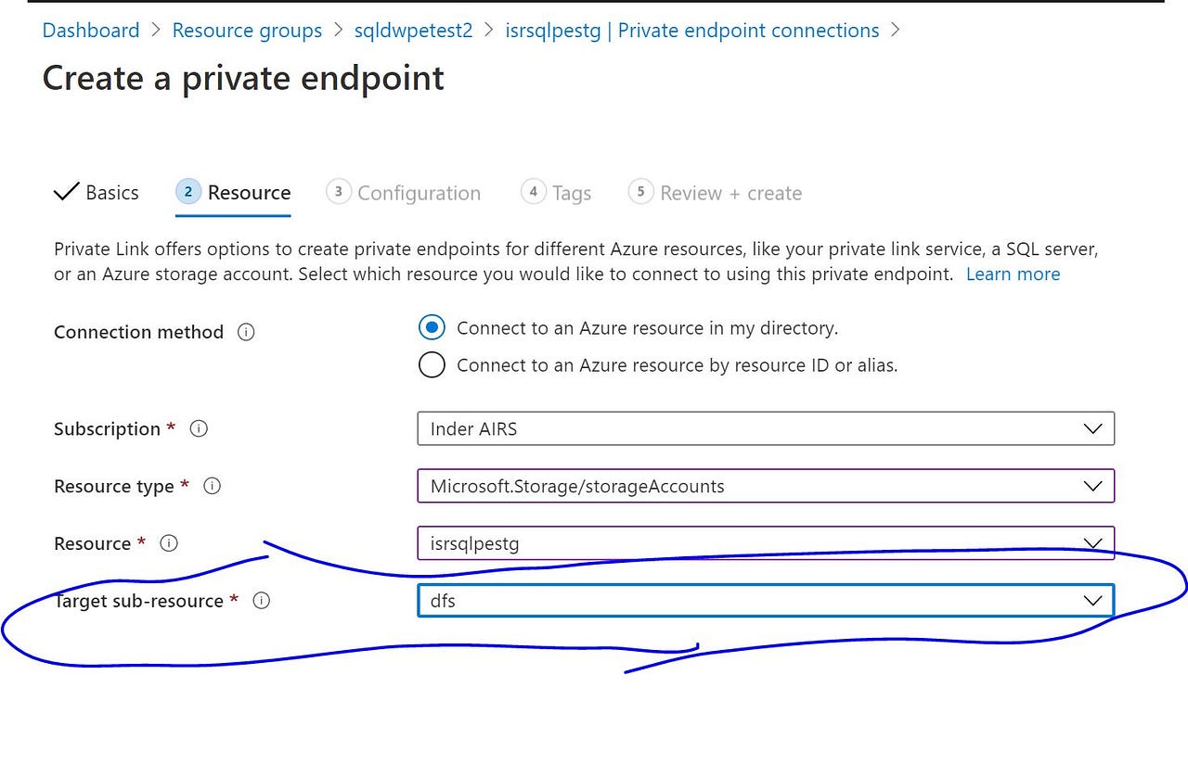The width and height of the screenshot is (1188, 764).
Task: Open Resource groups breadcrumb link
Action: (x=247, y=31)
